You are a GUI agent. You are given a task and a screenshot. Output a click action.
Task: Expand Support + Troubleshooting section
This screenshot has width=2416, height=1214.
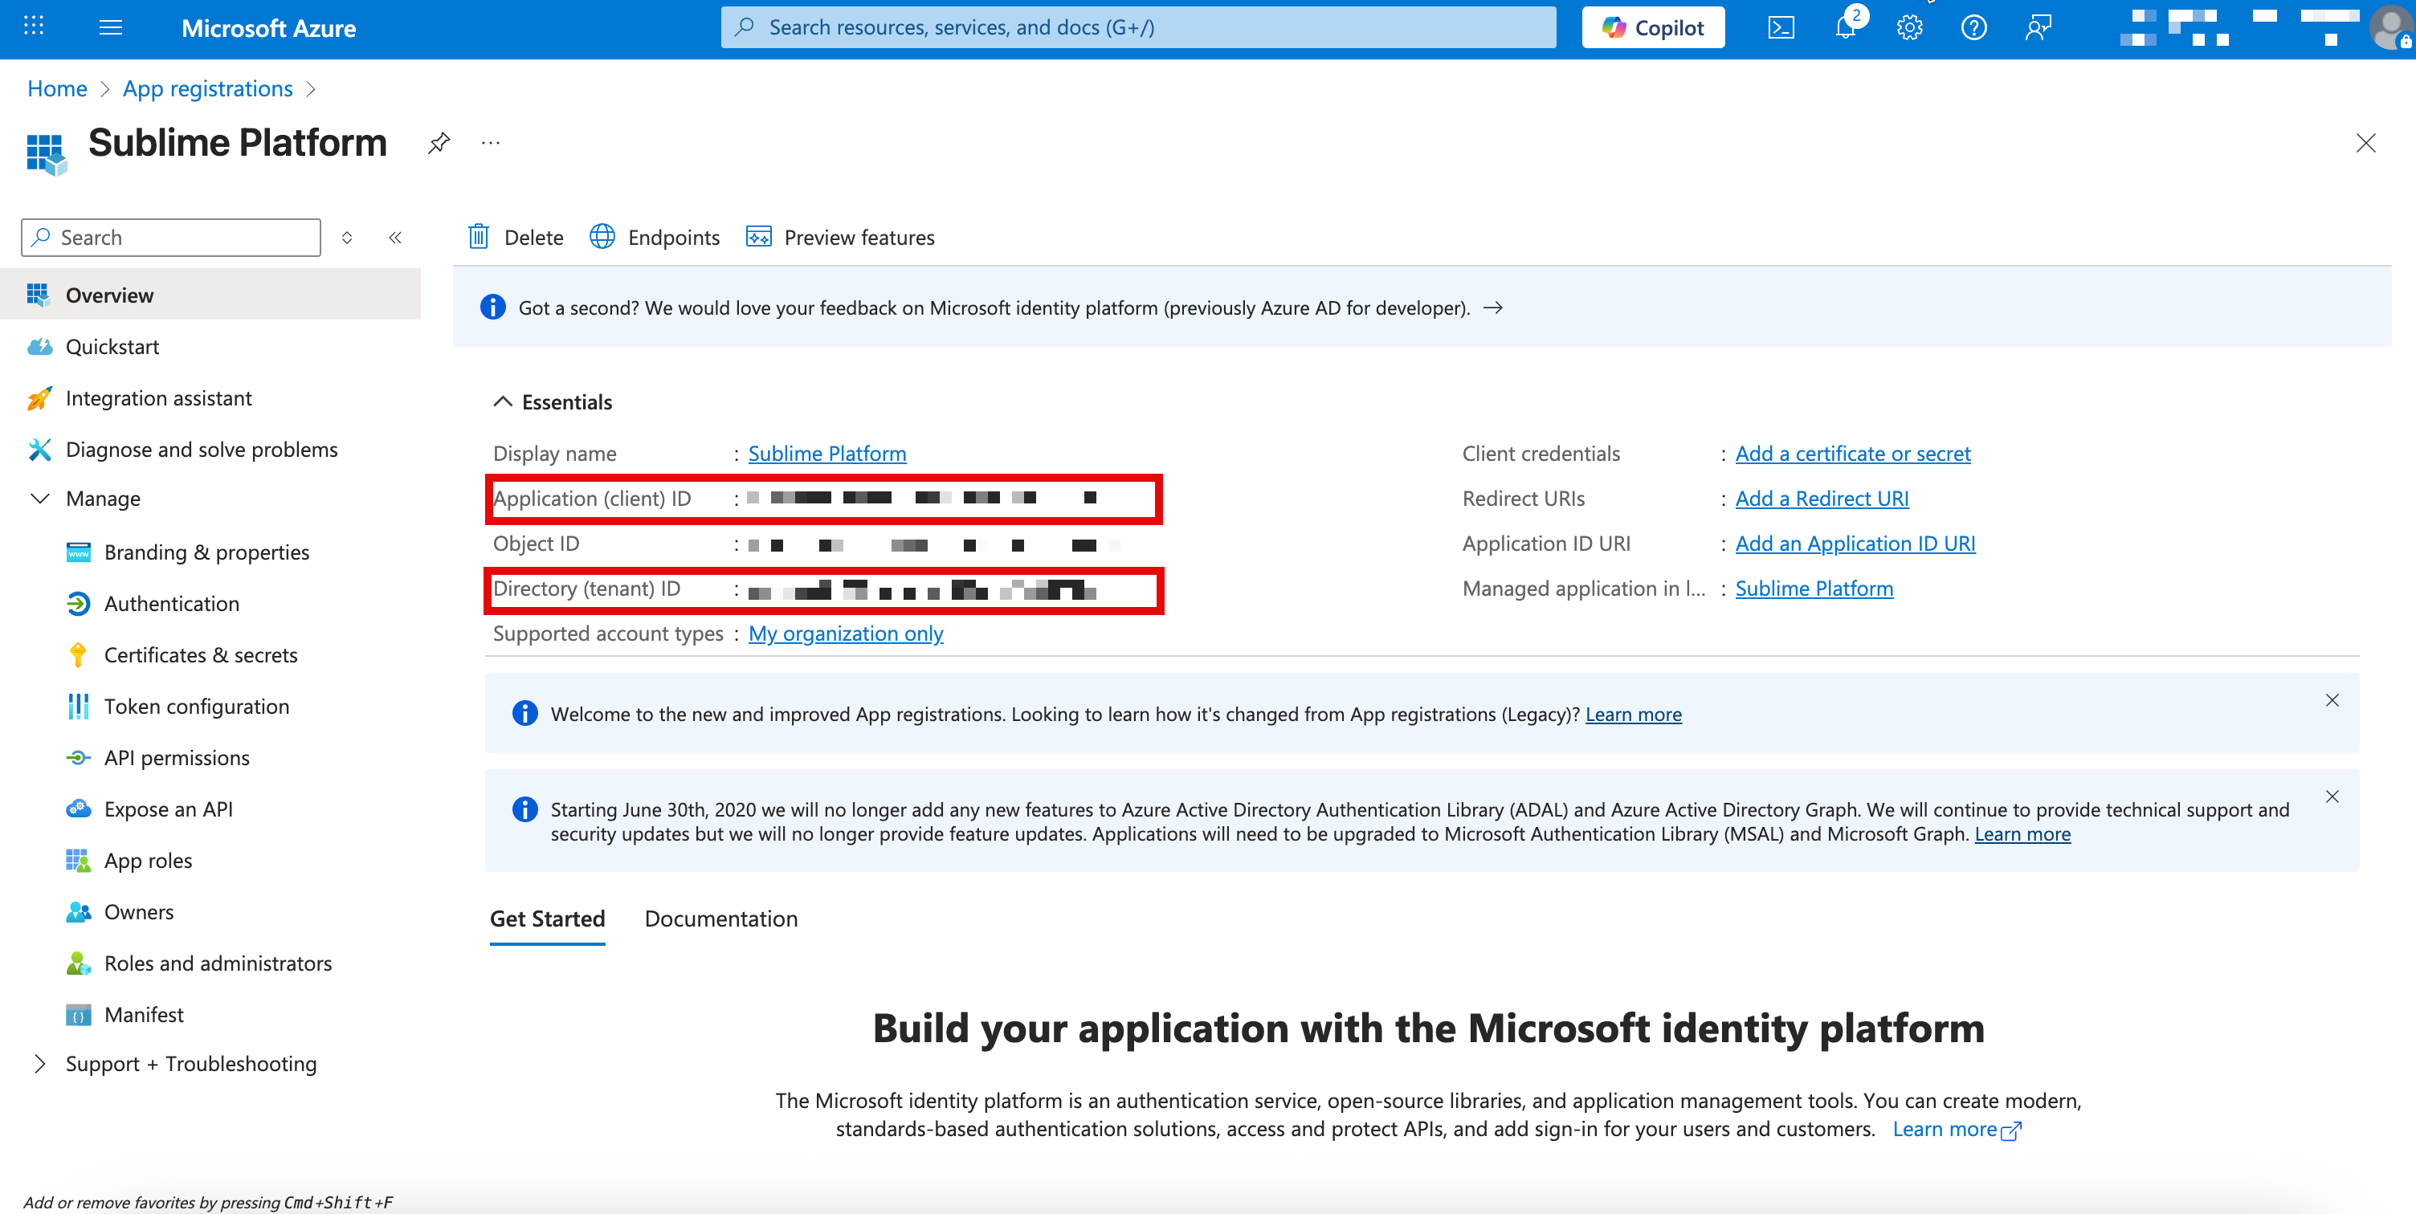click(x=39, y=1063)
